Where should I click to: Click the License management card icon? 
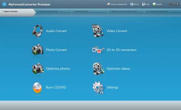click(x=108, y=4)
